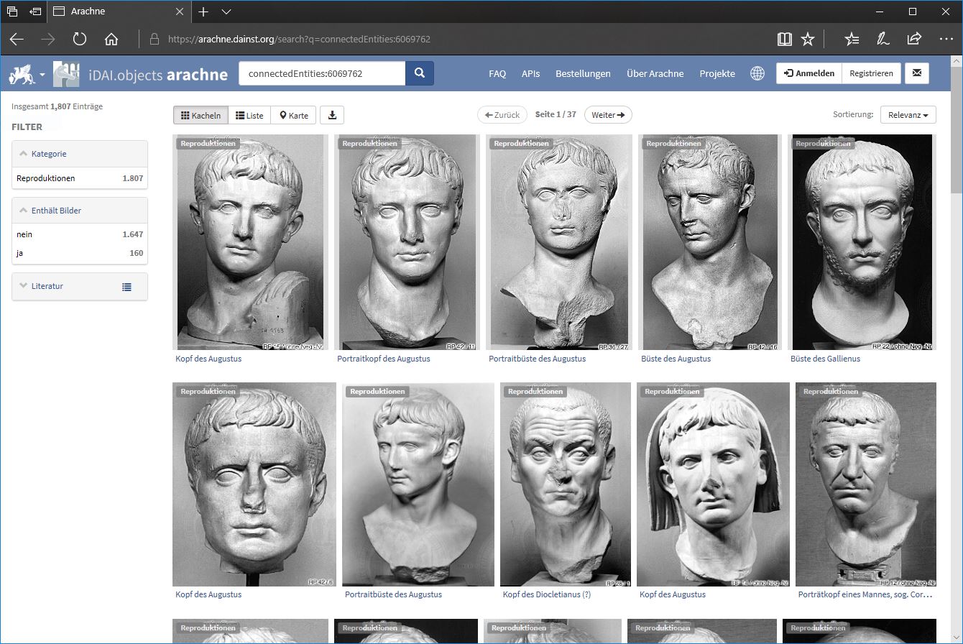This screenshot has width=963, height=644.
Task: Switch to Kacheln tile view
Action: point(201,115)
